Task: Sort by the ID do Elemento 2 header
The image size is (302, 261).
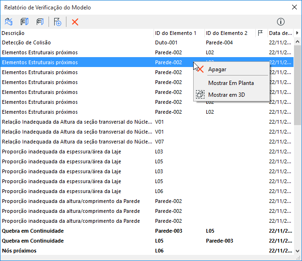Action: point(230,33)
